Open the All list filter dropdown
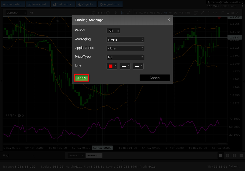This screenshot has width=245, height=171. click(18, 156)
